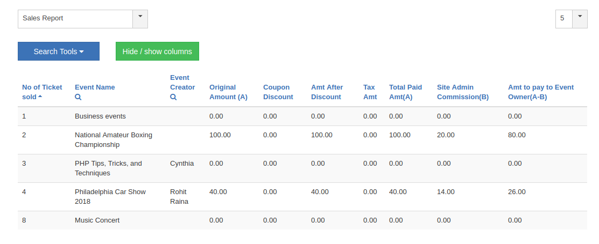Sort by Amt After Discount header
The image size is (599, 244).
coord(327,92)
